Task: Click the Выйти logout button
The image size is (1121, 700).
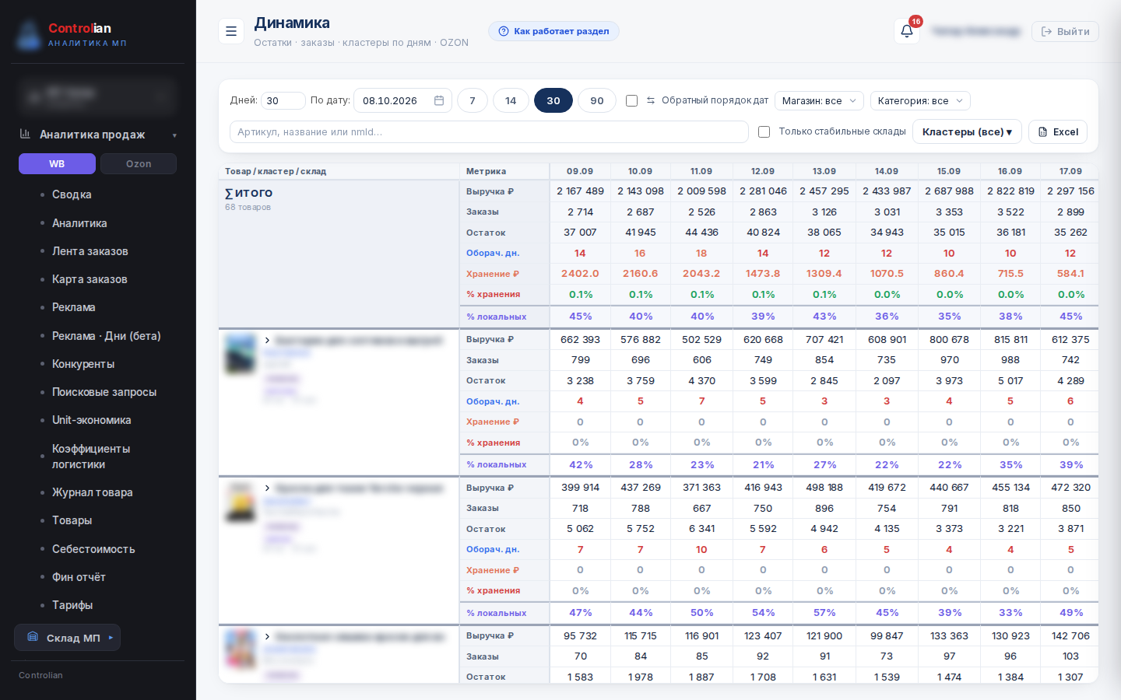Action: pos(1065,31)
